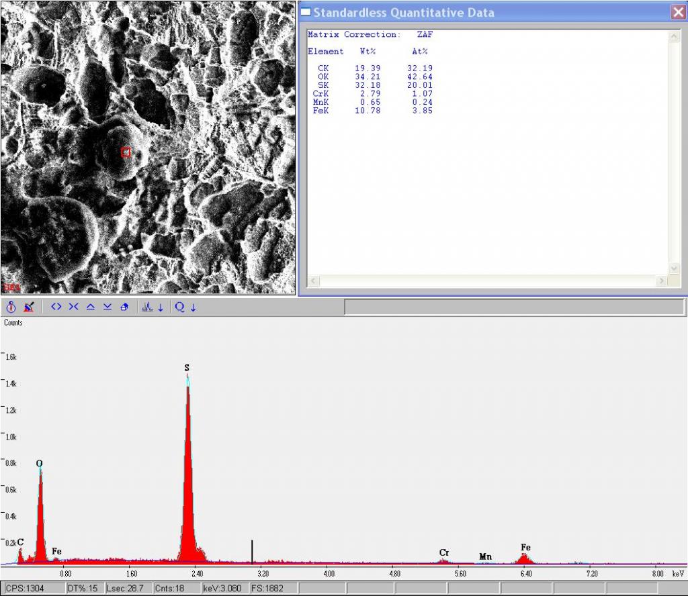Contract spectrum horizontally with the >< icon
This screenshot has height=596, width=688.
click(73, 307)
